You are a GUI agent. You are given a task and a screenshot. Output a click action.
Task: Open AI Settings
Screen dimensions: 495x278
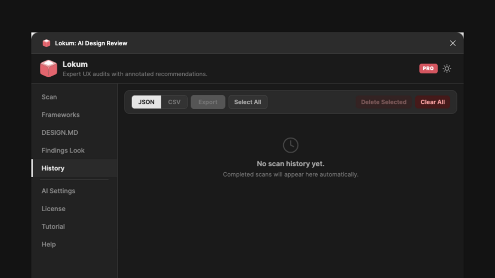click(x=74, y=191)
